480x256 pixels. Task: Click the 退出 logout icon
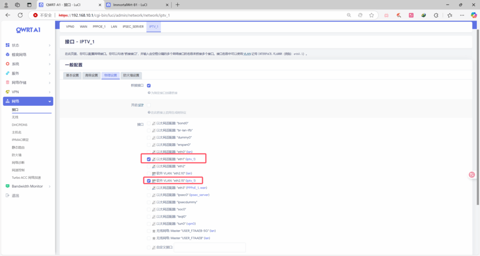(x=7, y=196)
